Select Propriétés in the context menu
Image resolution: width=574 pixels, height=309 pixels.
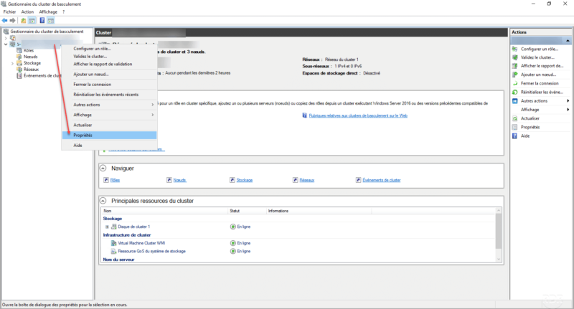pos(110,136)
